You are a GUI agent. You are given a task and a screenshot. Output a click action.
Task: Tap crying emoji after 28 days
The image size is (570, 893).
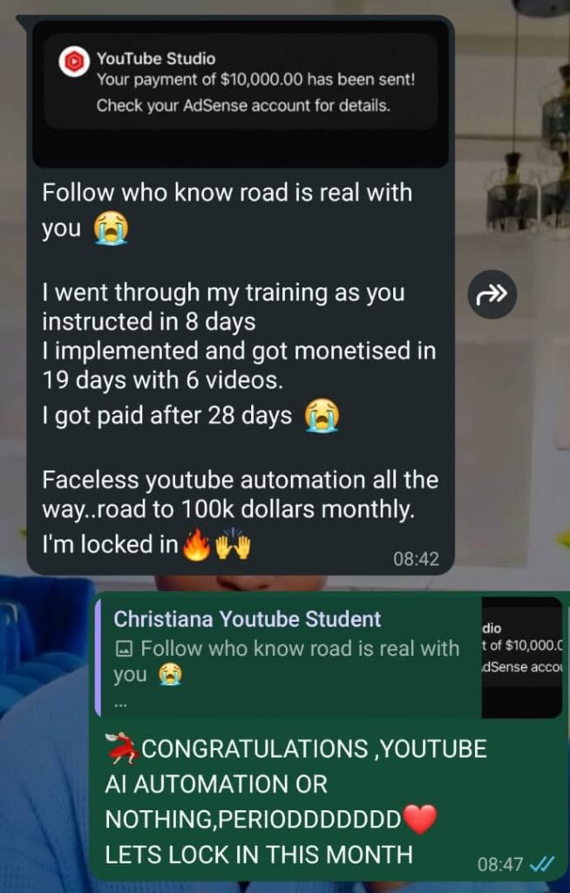click(x=322, y=416)
